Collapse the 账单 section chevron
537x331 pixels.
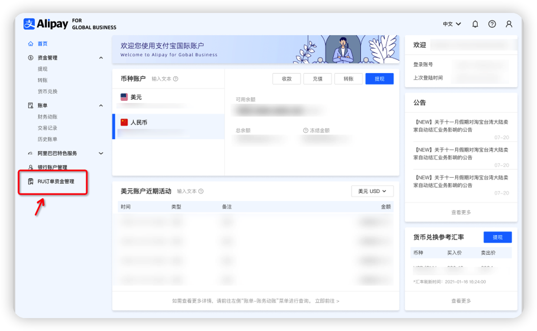point(101,106)
